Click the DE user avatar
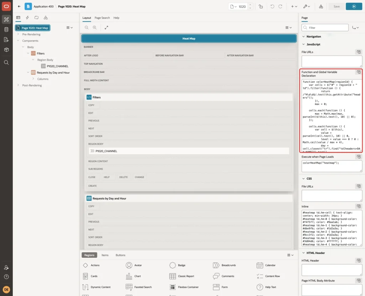365x296 pixels. 6,290
